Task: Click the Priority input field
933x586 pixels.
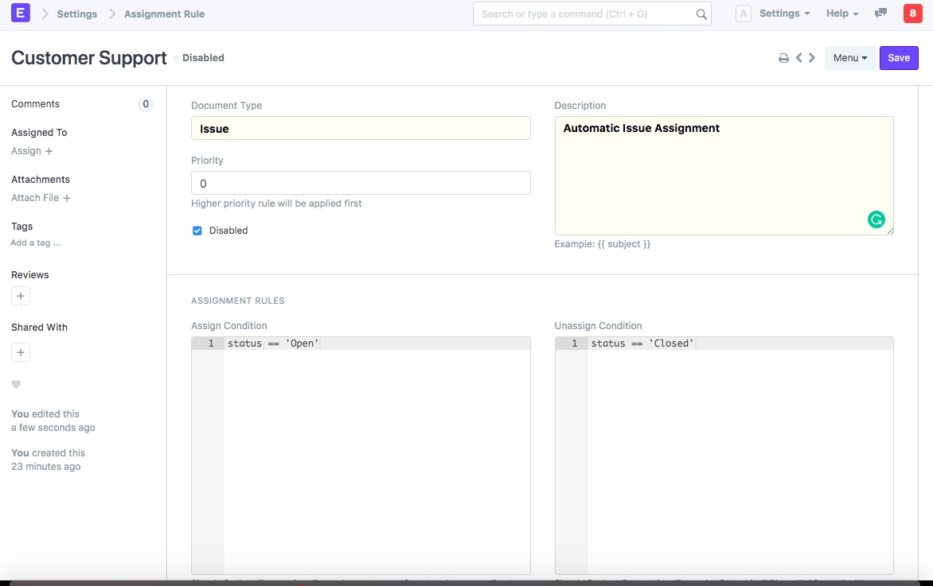Action: [361, 183]
